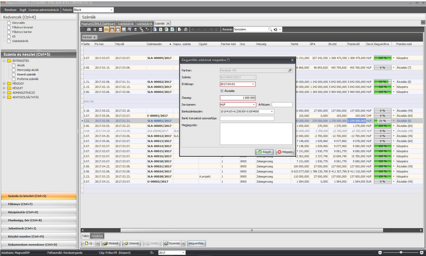The height and width of the screenshot is (256, 426).
Task: Click the print preview toolbar icon
Action: coord(180,29)
